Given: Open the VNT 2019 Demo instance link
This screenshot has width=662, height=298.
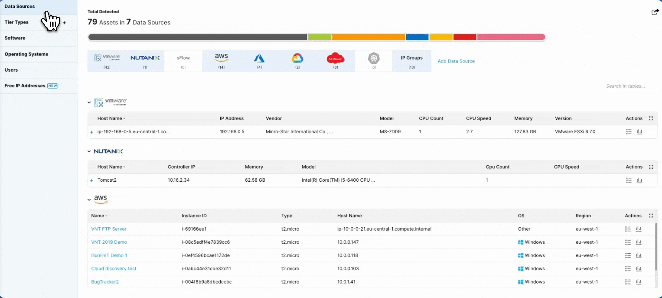Looking at the screenshot, I should pyautogui.click(x=109, y=242).
